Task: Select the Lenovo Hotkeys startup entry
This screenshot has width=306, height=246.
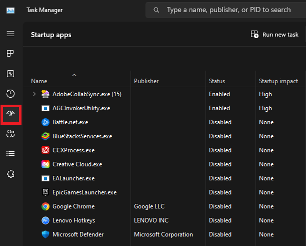Action: 73,220
